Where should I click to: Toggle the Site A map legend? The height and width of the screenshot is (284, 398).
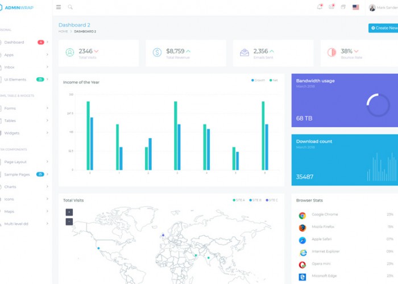[x=239, y=201]
